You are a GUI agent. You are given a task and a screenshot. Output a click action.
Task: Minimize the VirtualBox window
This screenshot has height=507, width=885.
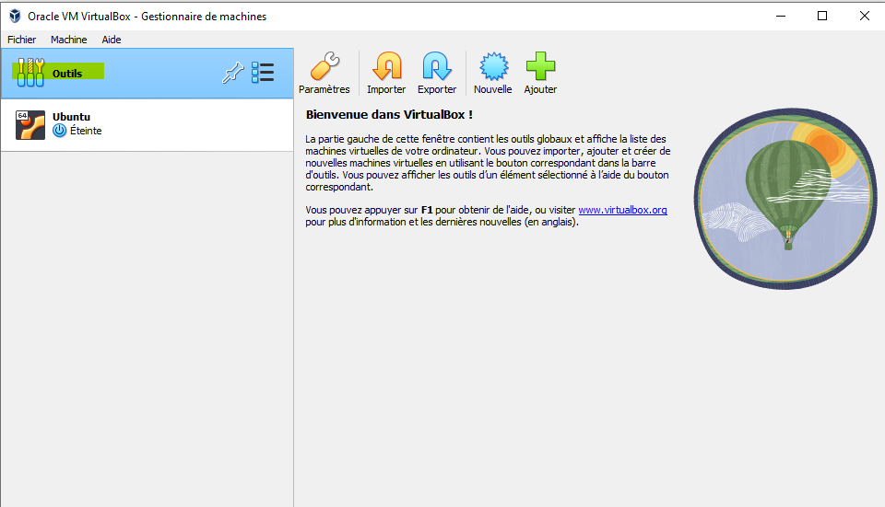(779, 16)
